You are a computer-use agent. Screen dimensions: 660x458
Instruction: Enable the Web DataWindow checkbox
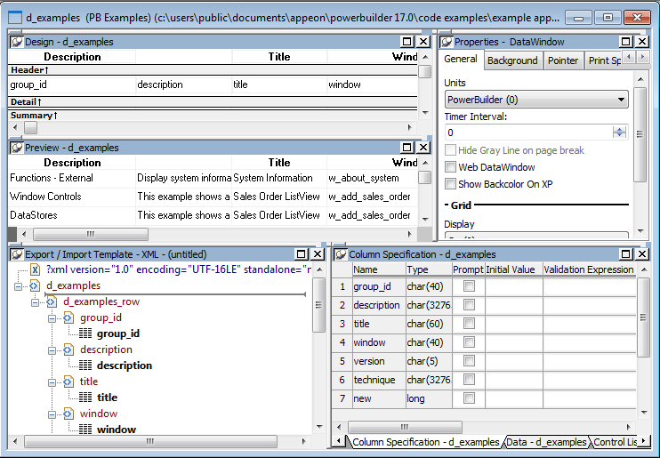(451, 167)
